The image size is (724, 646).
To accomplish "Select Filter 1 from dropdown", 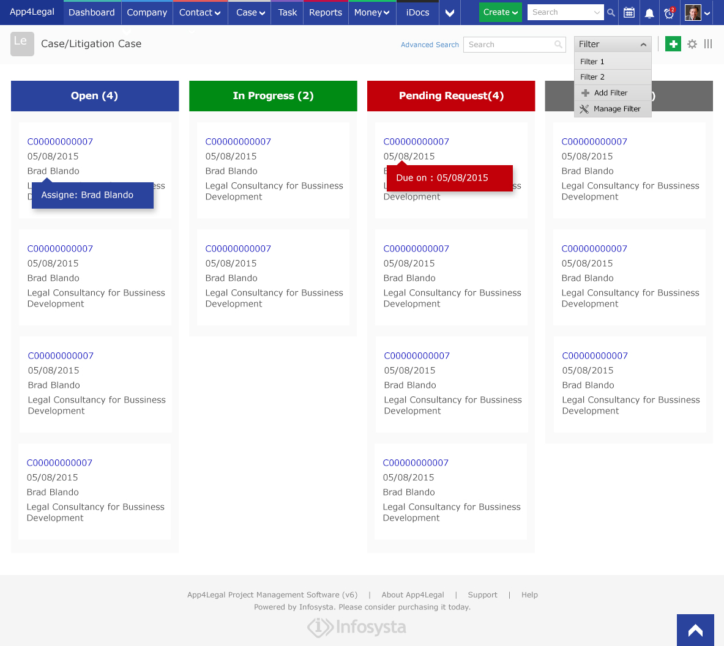I will (x=613, y=62).
